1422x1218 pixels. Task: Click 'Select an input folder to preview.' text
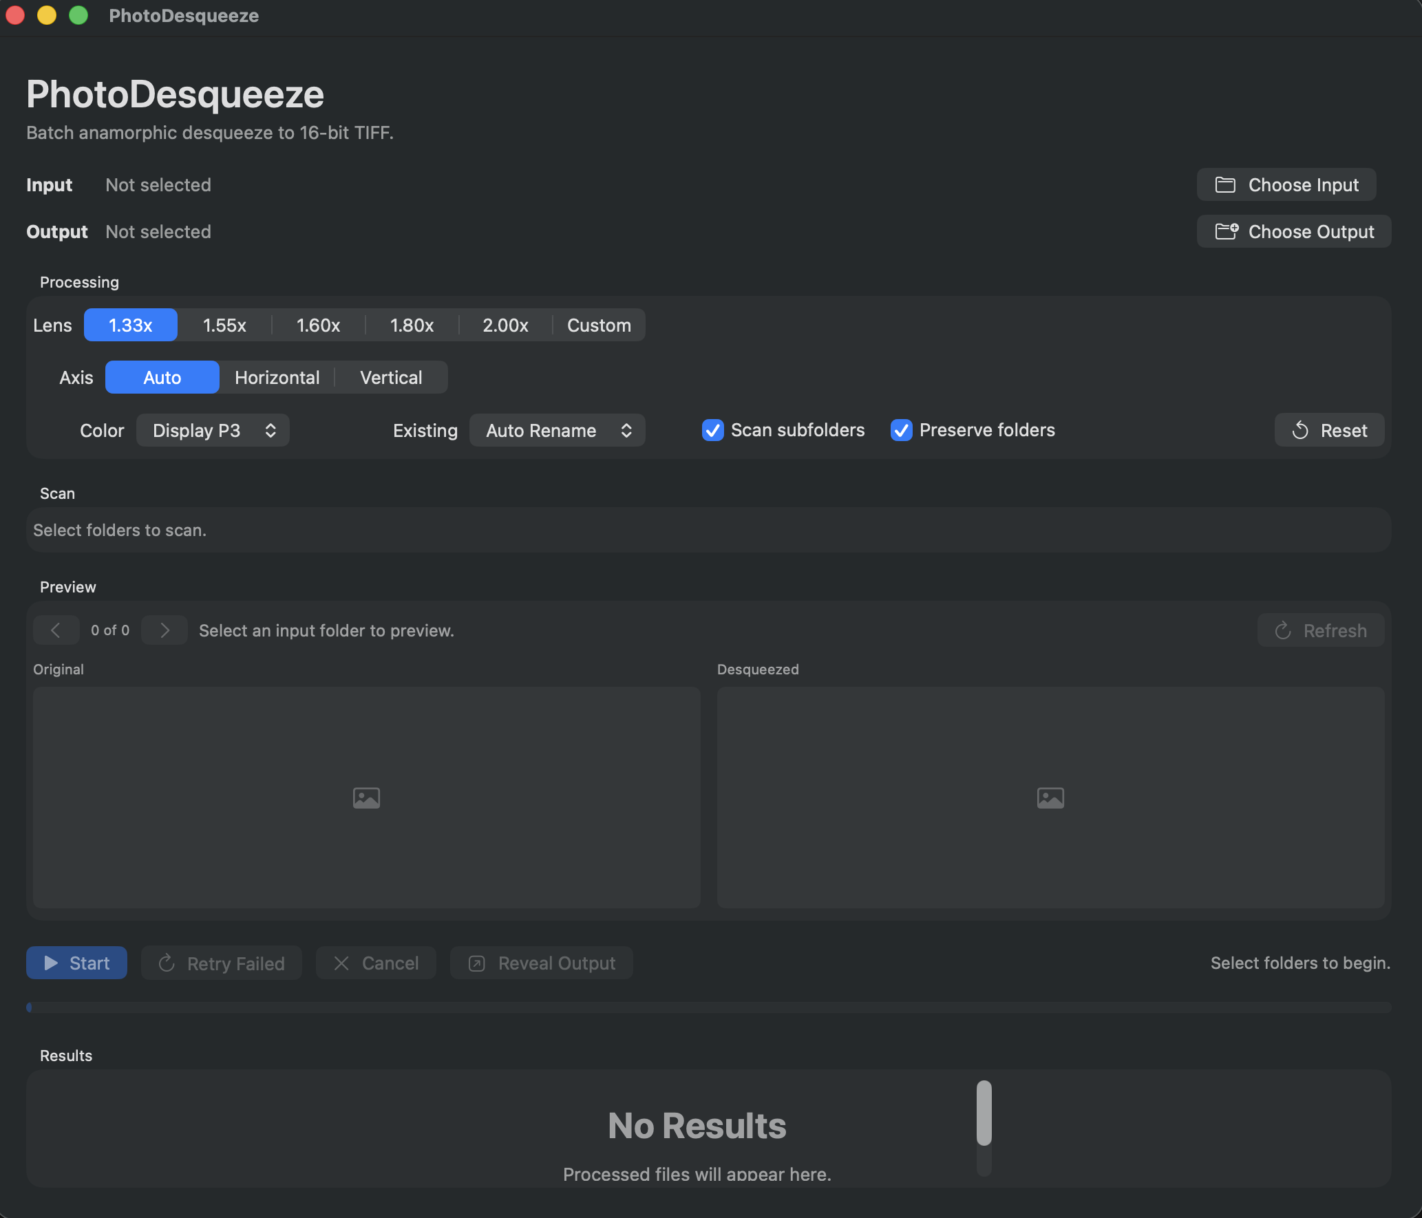pos(326,630)
